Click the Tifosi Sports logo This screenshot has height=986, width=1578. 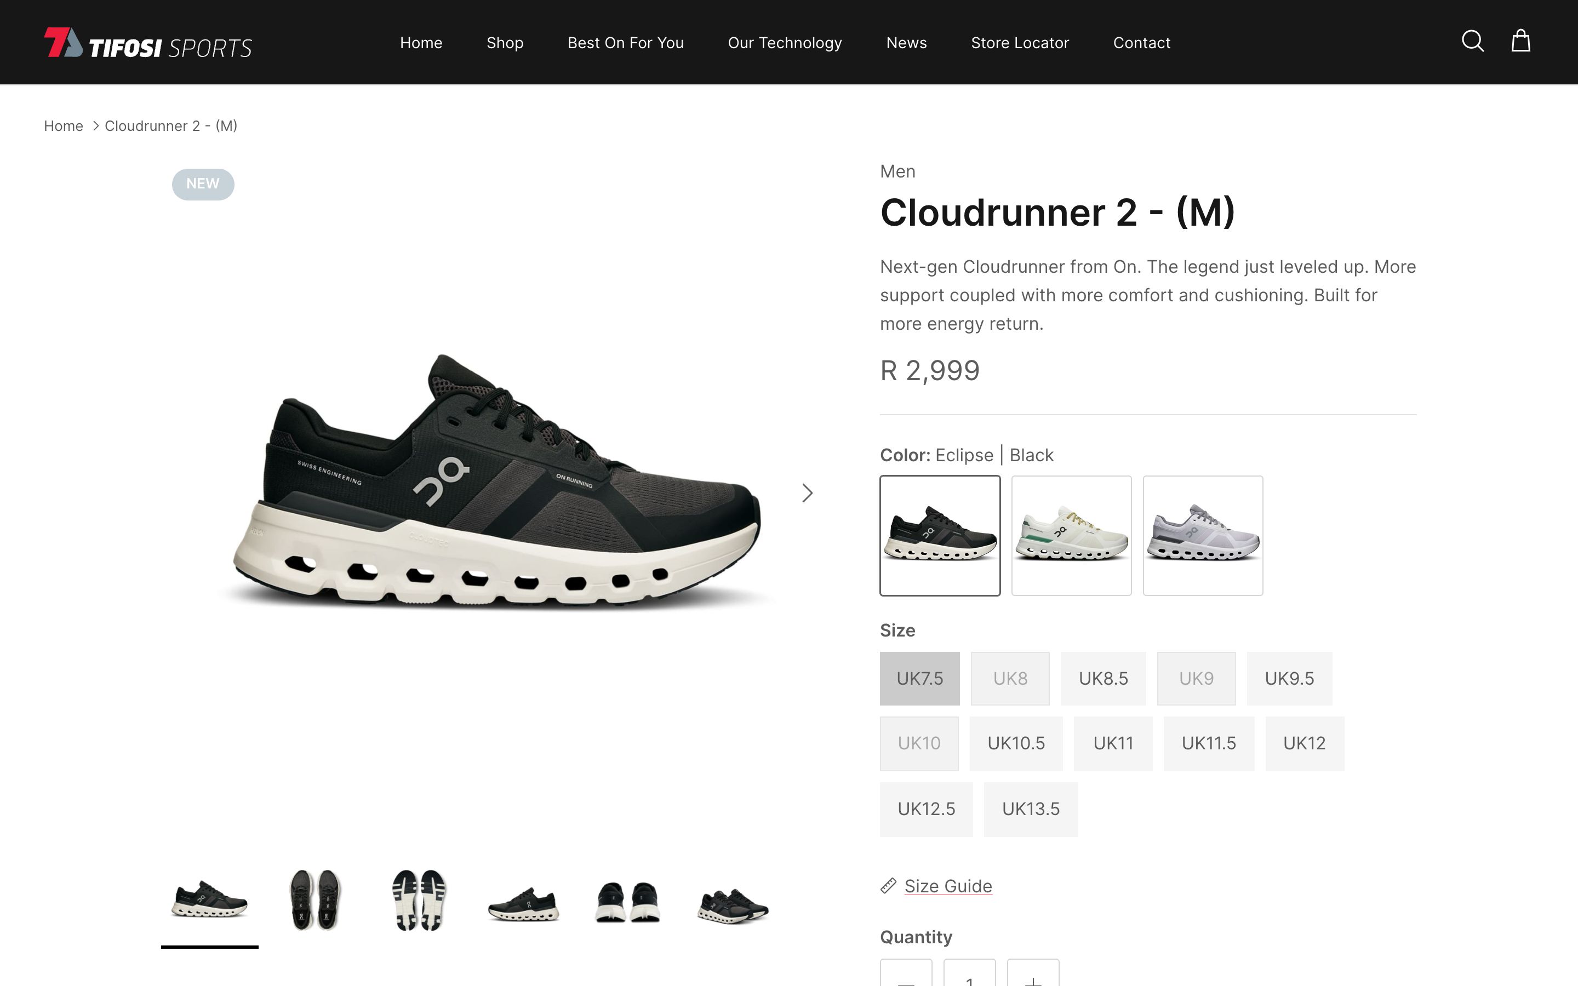pyautogui.click(x=148, y=43)
